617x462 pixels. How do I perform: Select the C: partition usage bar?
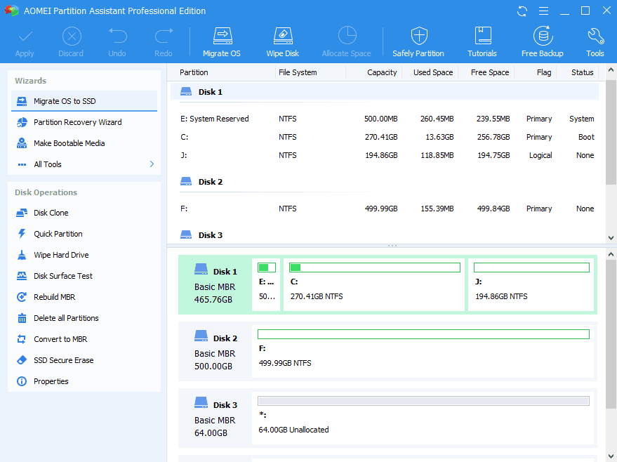click(x=374, y=268)
